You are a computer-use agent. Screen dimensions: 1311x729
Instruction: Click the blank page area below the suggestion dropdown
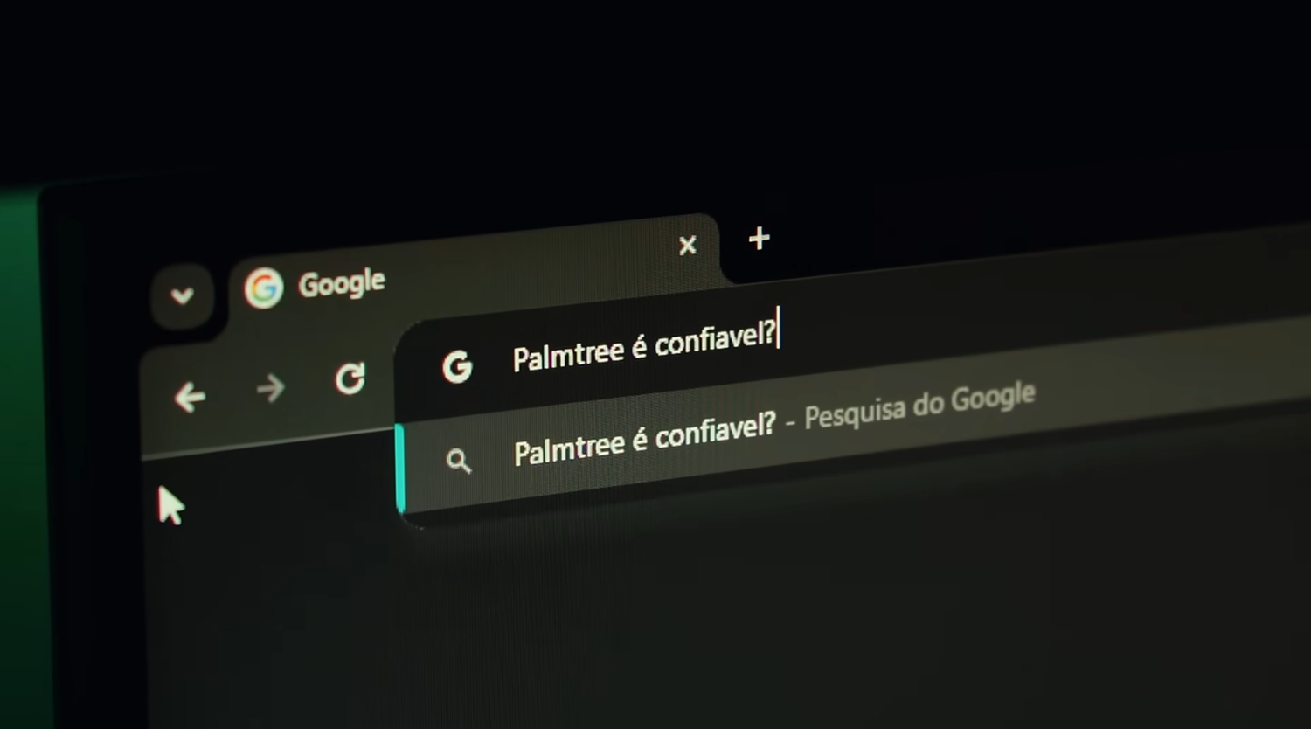(787, 612)
